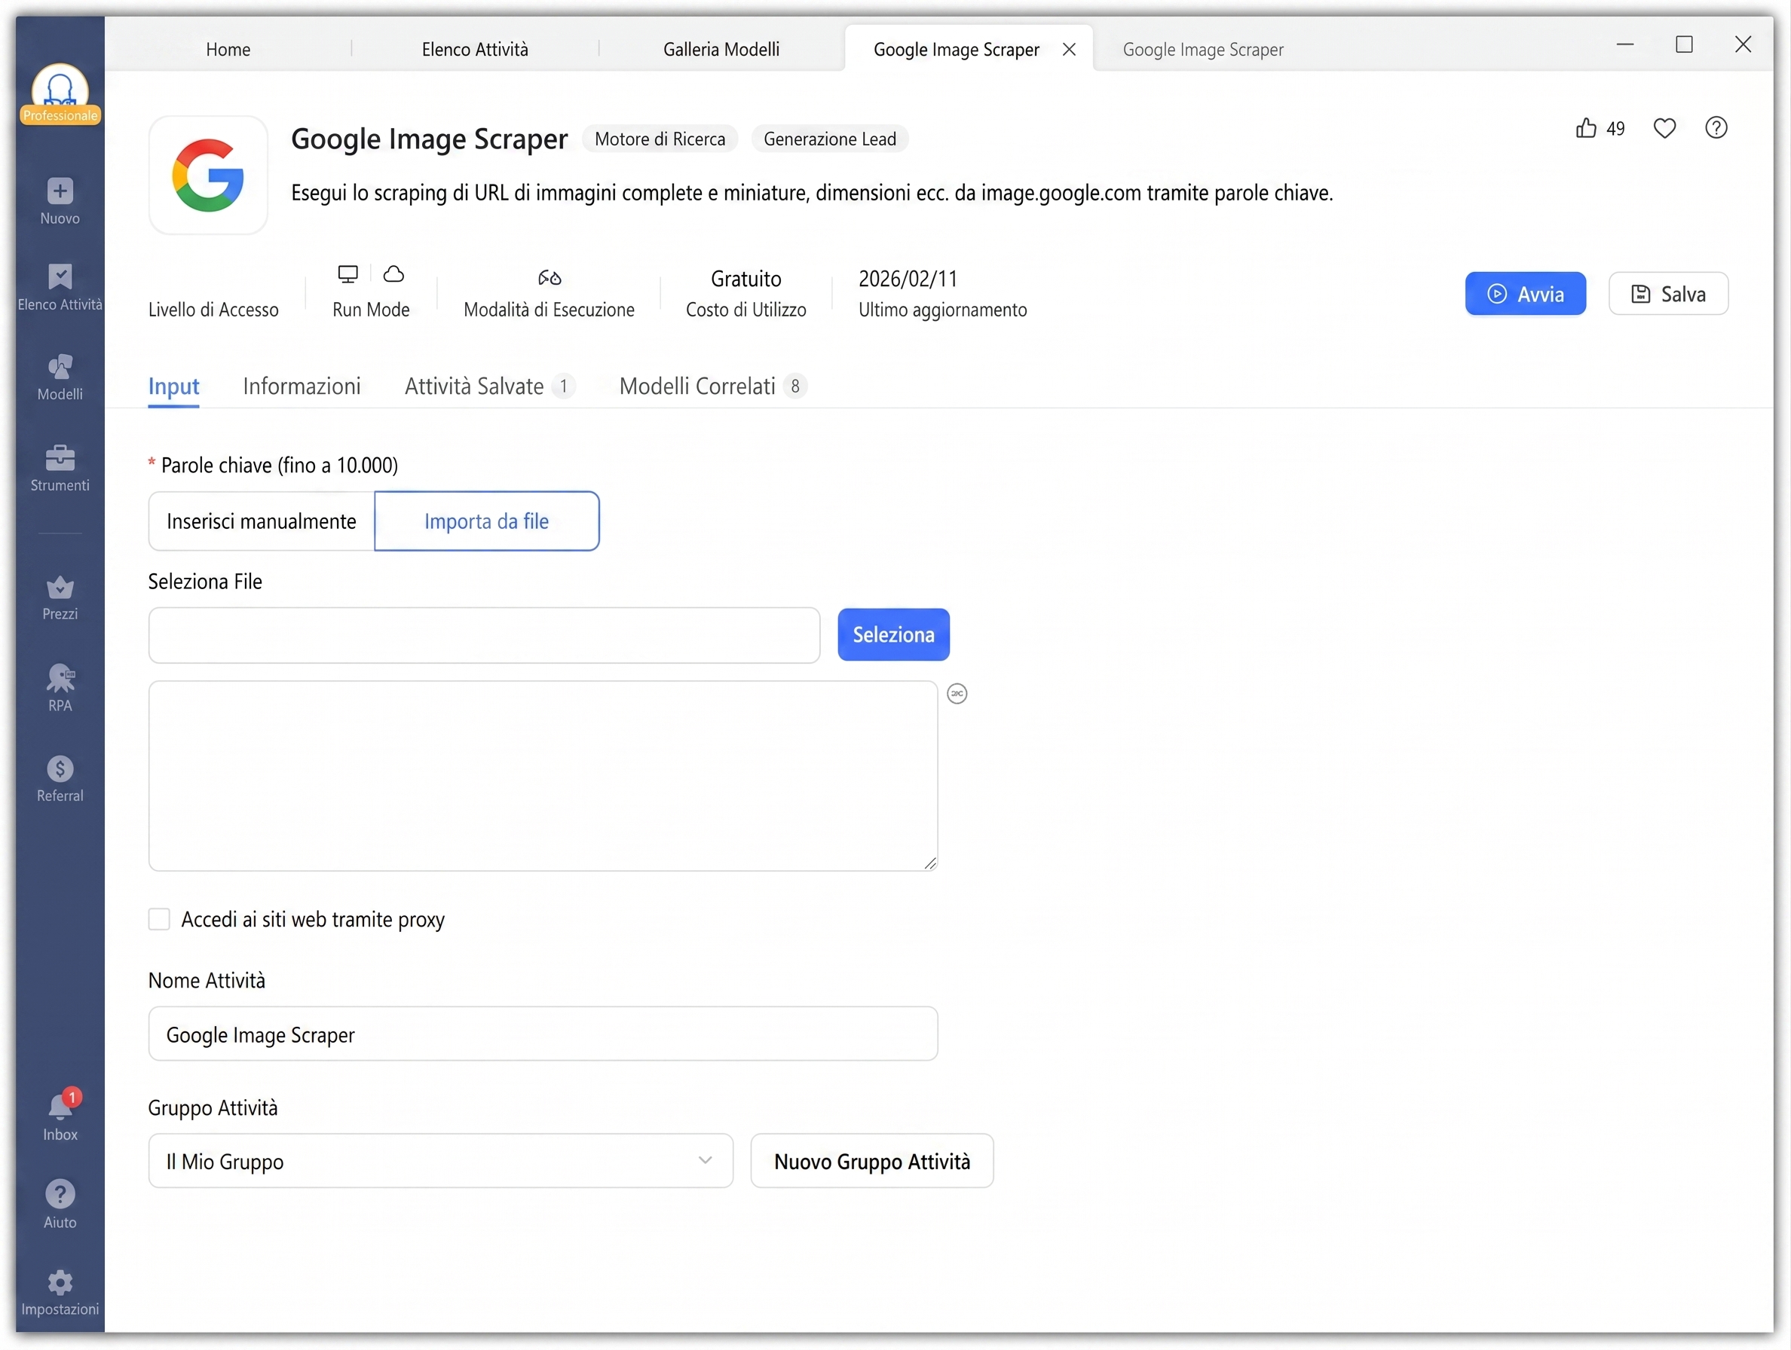Click the Livello di Accesso label
1791x1350 pixels.
pyautogui.click(x=213, y=310)
